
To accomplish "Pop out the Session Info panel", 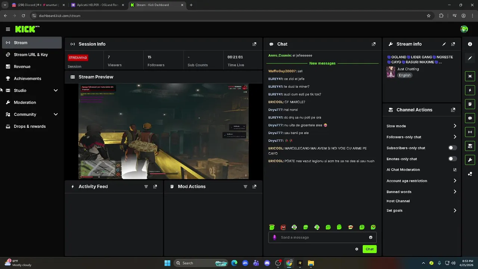I will [x=254, y=44].
